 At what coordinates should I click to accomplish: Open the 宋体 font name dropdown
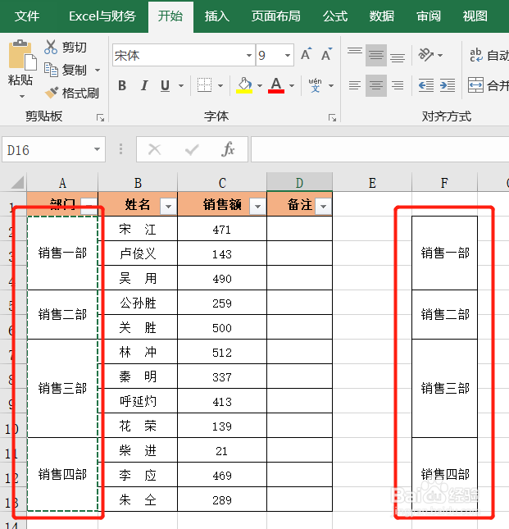tap(249, 55)
